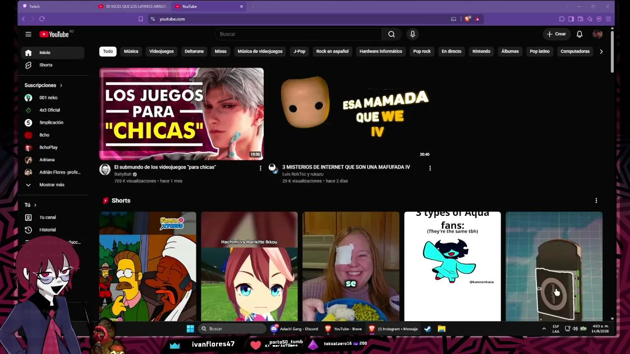The height and width of the screenshot is (354, 630).
Task: Open the Crear dropdown button
Action: click(x=557, y=34)
